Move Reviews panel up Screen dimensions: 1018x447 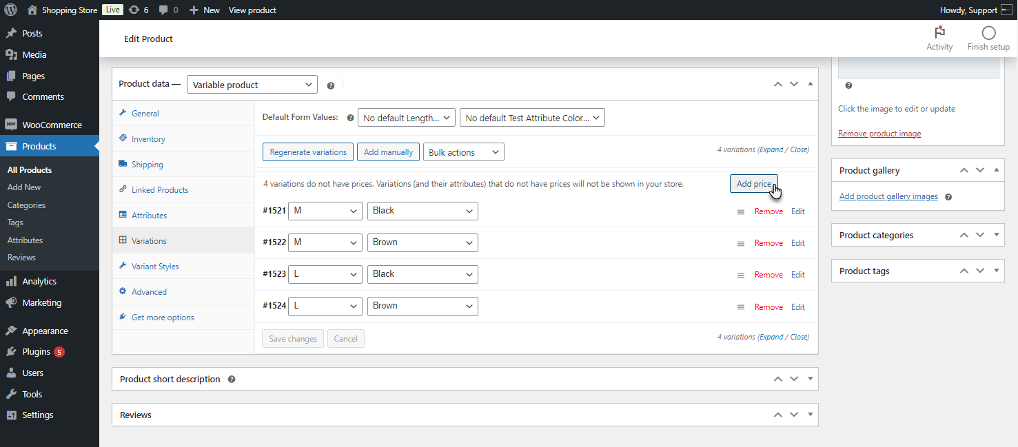pyautogui.click(x=778, y=415)
